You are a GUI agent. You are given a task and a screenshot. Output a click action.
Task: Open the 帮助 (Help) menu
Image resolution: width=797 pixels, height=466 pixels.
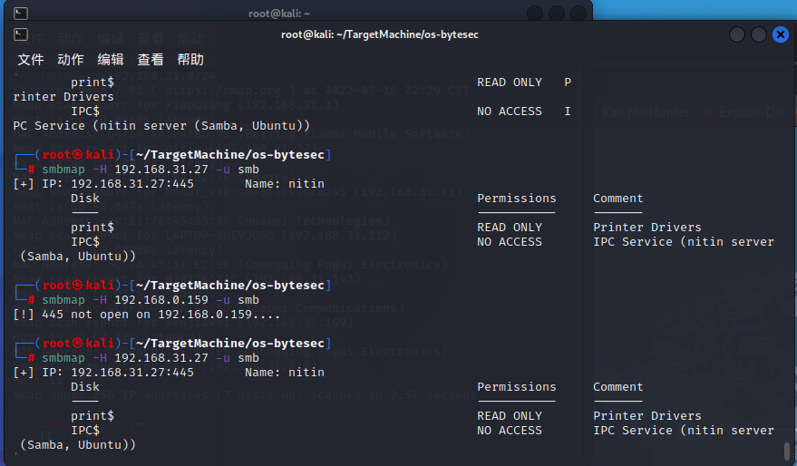pyautogui.click(x=190, y=60)
